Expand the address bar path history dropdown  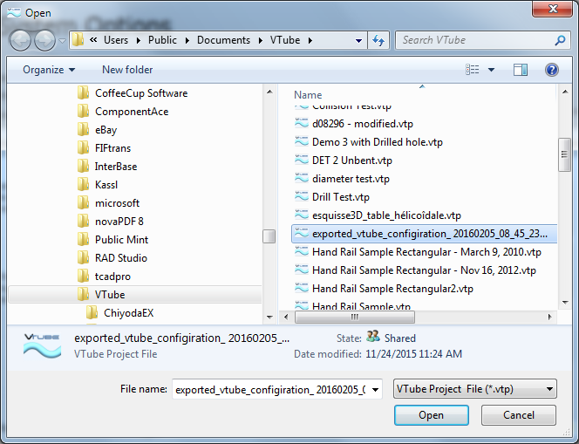359,40
